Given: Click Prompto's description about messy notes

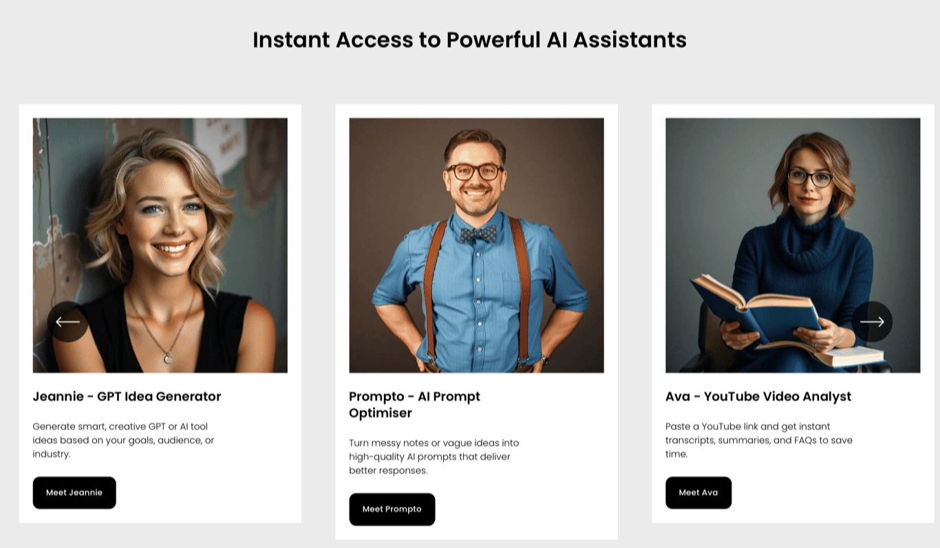Looking at the screenshot, I should tap(434, 457).
